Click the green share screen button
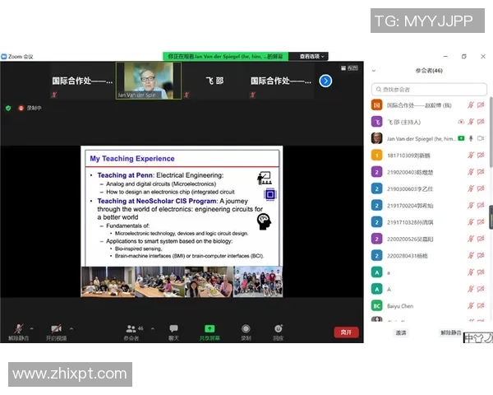 (210, 332)
